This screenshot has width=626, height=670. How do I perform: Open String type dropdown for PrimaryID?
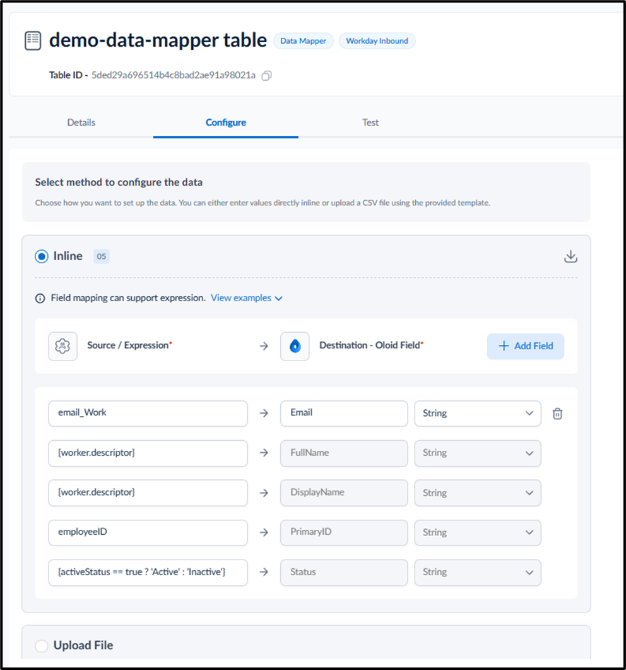coord(478,532)
